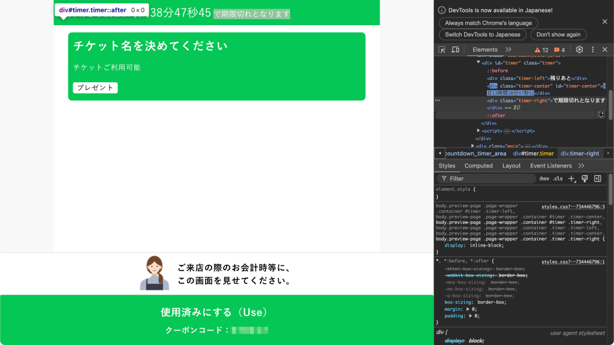This screenshot has width=614, height=345.
Task: Switch to the Layout tab
Action: [511, 166]
